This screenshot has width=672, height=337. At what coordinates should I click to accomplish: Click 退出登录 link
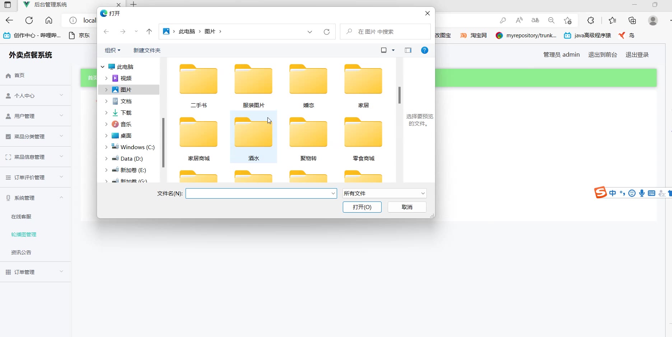(637, 54)
